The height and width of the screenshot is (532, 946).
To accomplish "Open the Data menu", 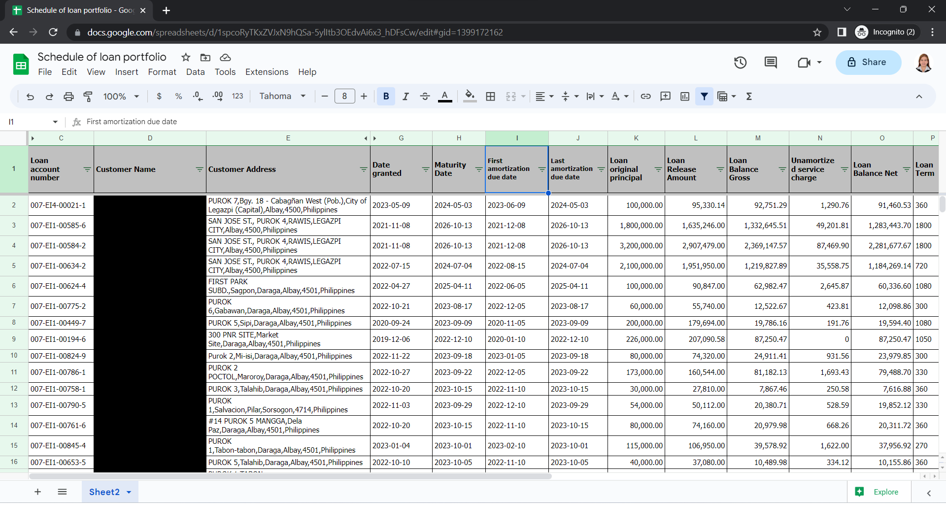I will click(195, 72).
